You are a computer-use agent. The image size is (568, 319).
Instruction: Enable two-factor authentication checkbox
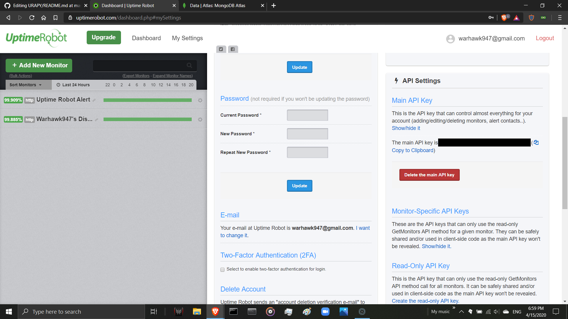(x=222, y=269)
